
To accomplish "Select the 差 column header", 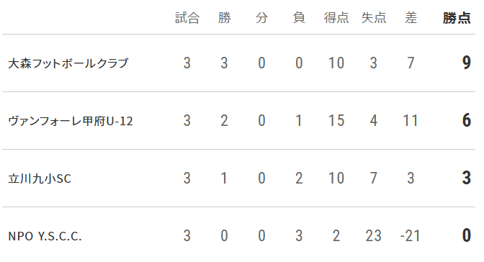I will [411, 18].
